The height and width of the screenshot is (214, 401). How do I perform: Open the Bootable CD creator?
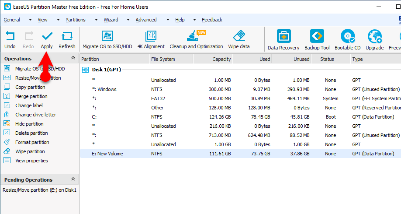coord(347,37)
